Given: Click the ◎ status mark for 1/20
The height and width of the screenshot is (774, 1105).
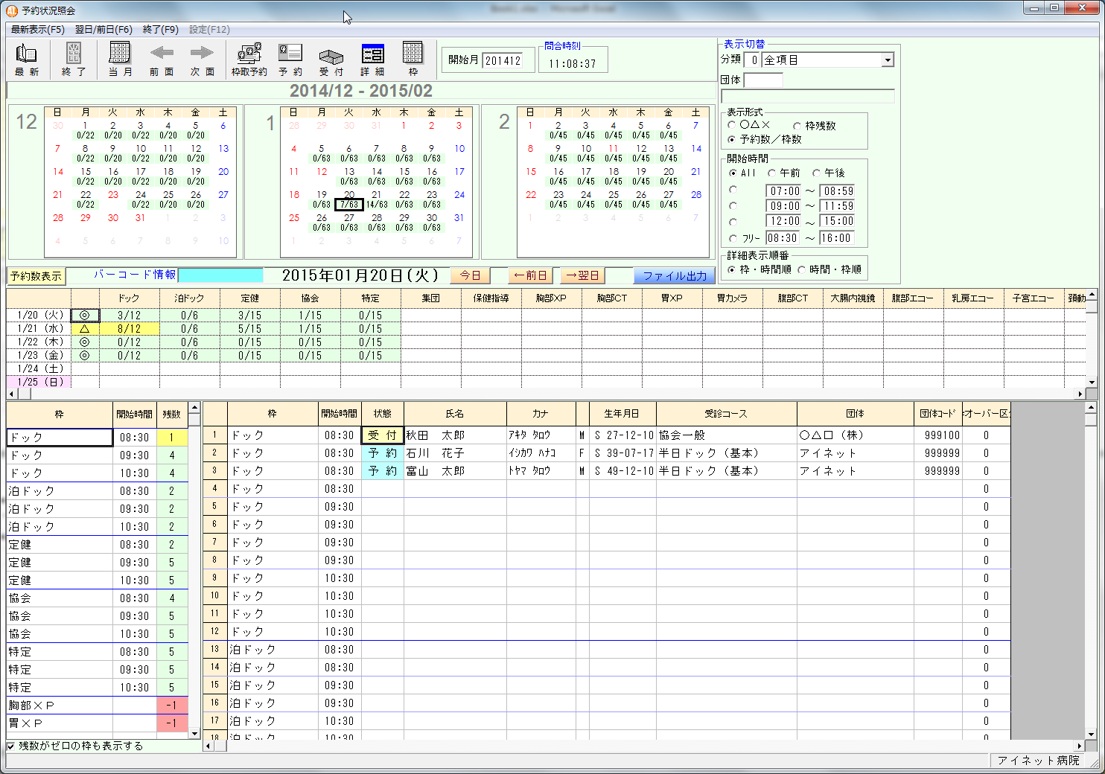Looking at the screenshot, I should pos(85,315).
